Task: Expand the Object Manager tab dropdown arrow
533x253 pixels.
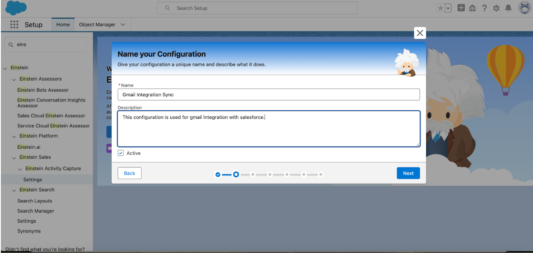Action: pos(123,25)
